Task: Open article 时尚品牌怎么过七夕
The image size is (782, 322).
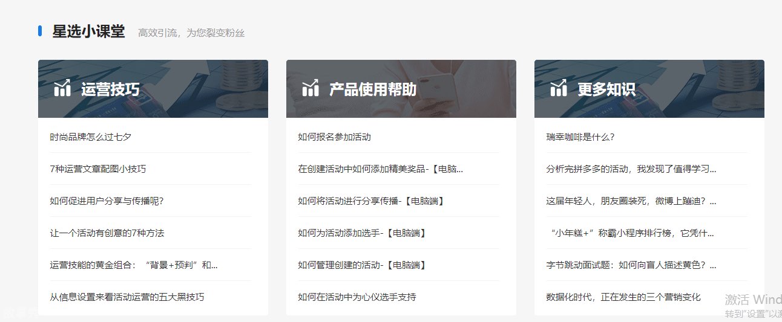Action: [x=91, y=137]
